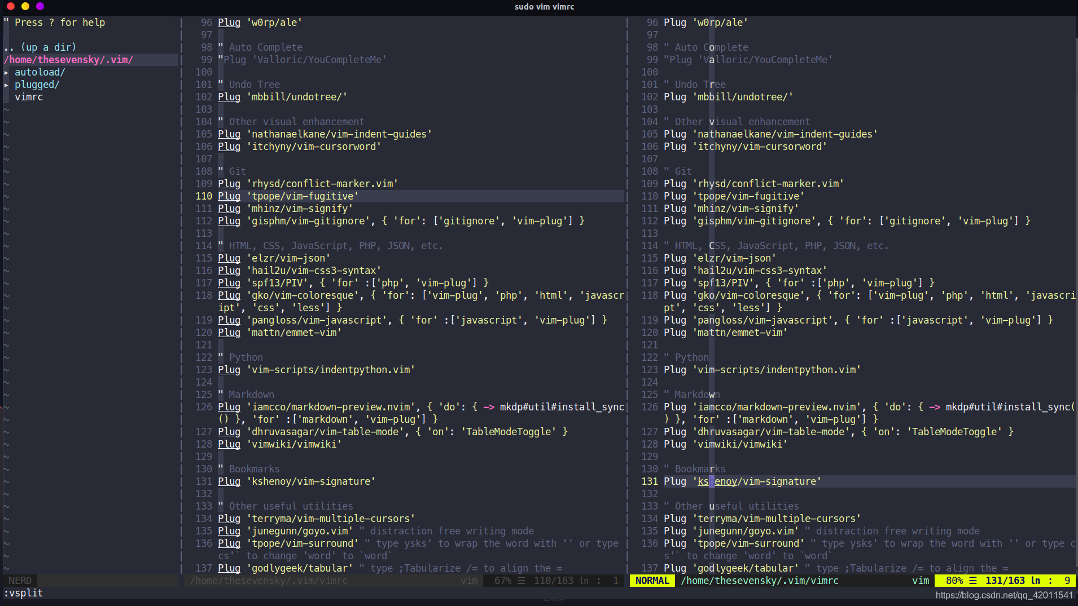The width and height of the screenshot is (1078, 606).
Task: Click 'rhysd/conflict-marker.vim' in middle pane
Action: click(x=322, y=184)
